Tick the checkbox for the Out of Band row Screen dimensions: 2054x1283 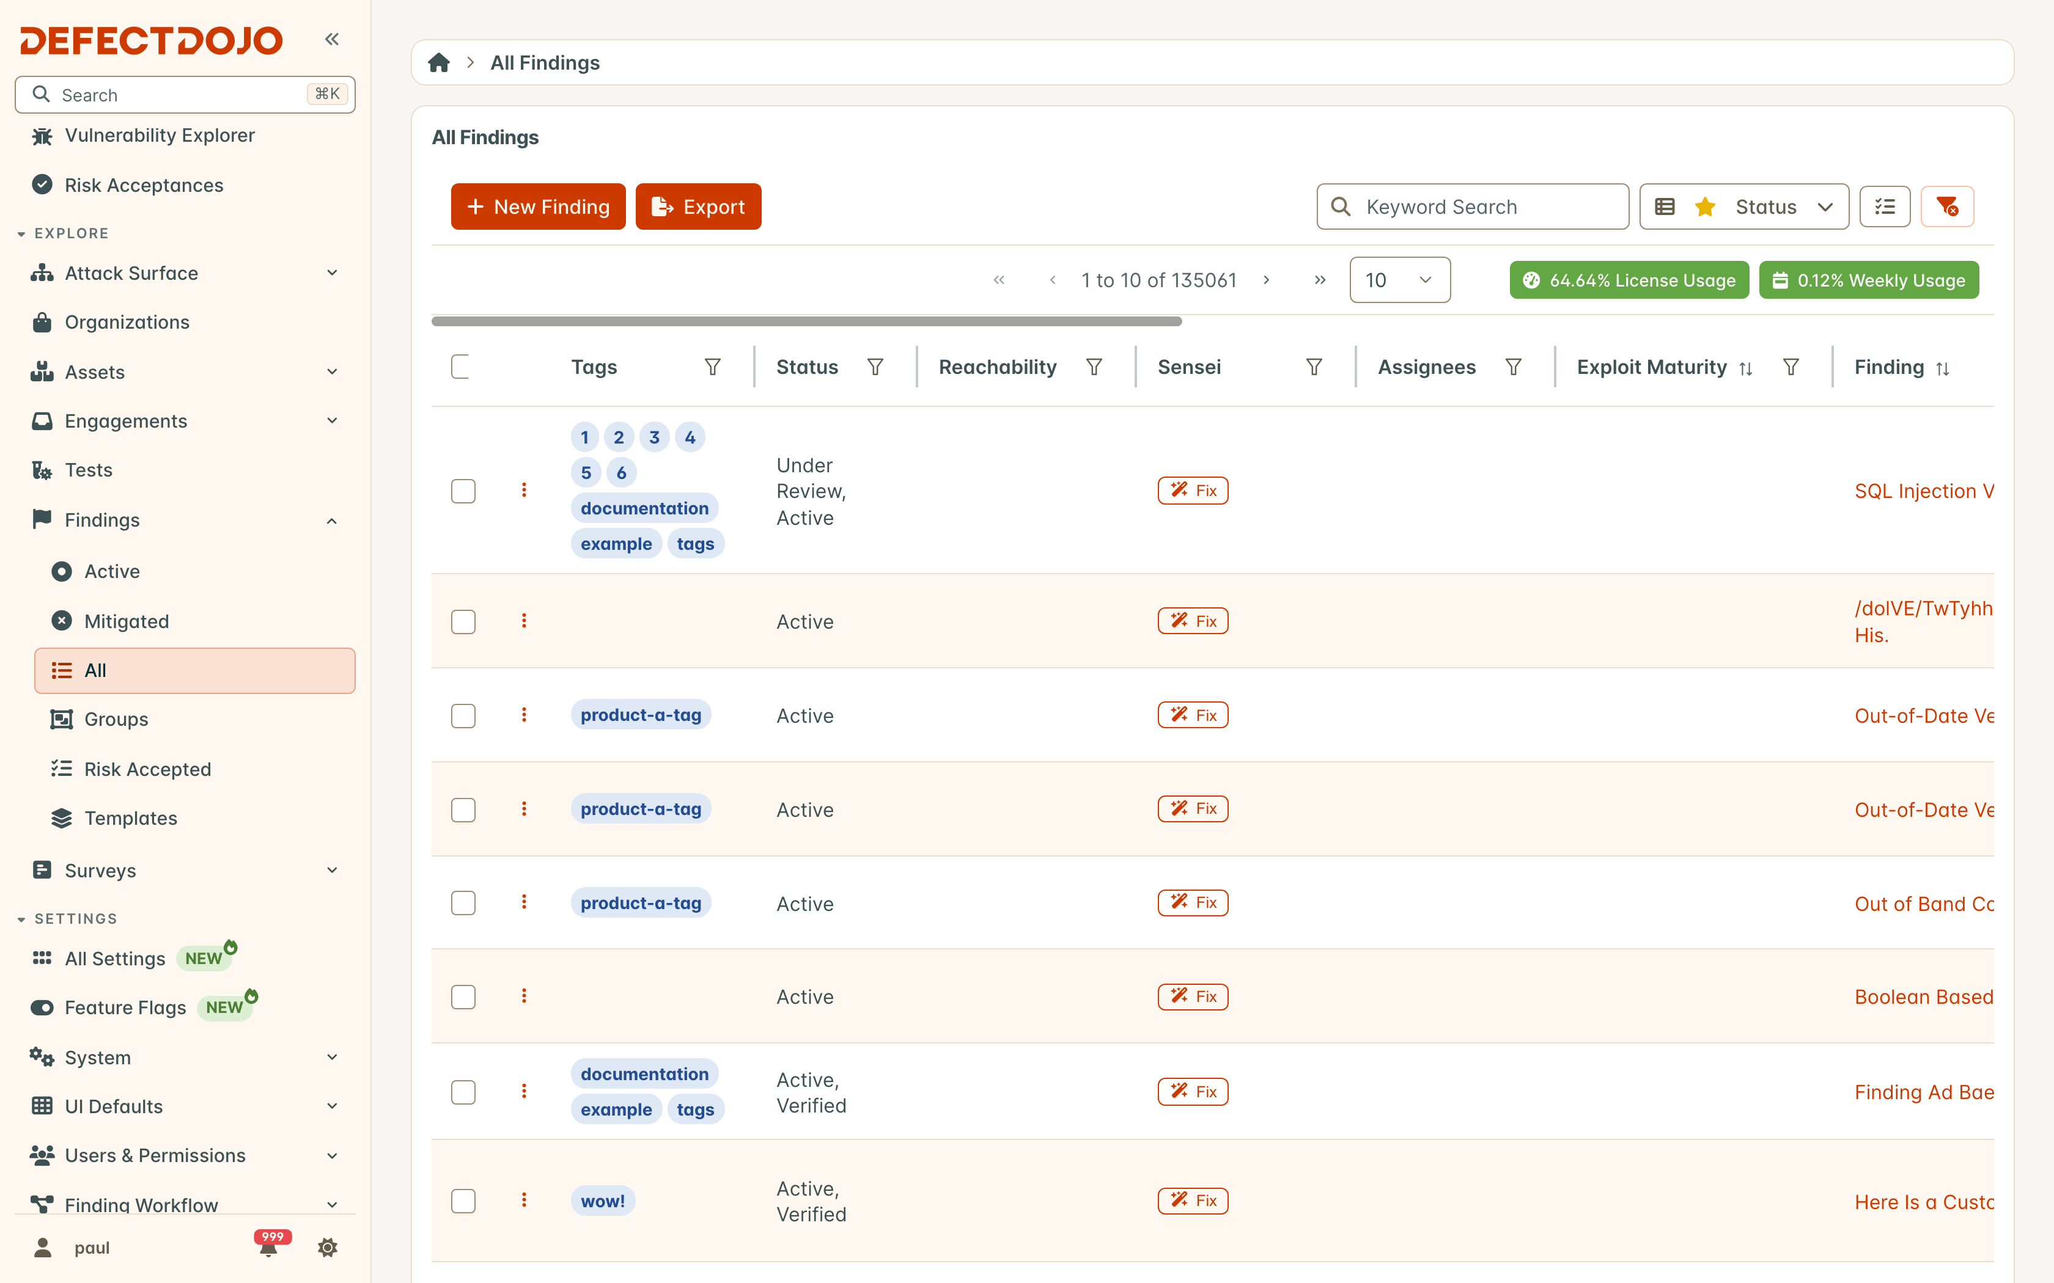463,903
